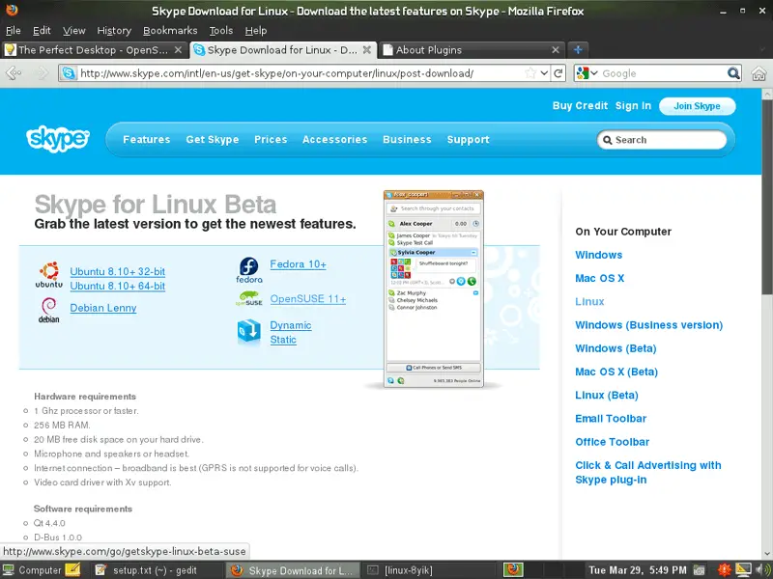This screenshot has width=773, height=579.
Task: Click the openSUSE chameleon logo
Action: point(249,299)
